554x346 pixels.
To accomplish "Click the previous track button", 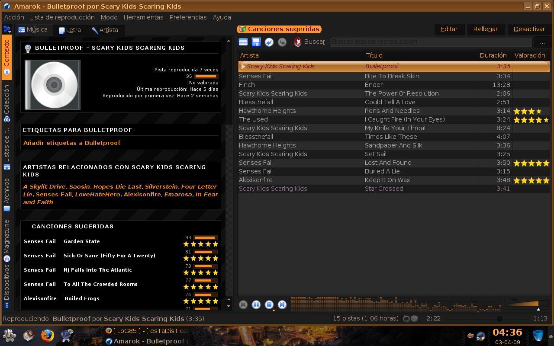I will coord(243,304).
